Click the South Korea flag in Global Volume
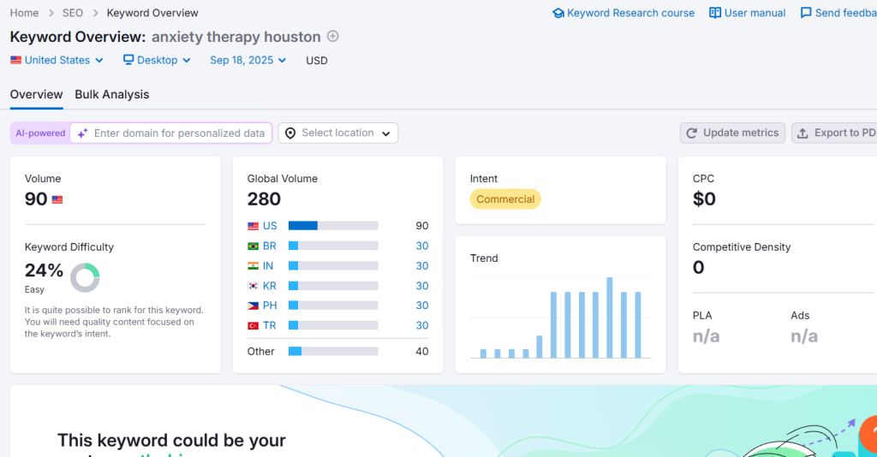 coord(254,286)
